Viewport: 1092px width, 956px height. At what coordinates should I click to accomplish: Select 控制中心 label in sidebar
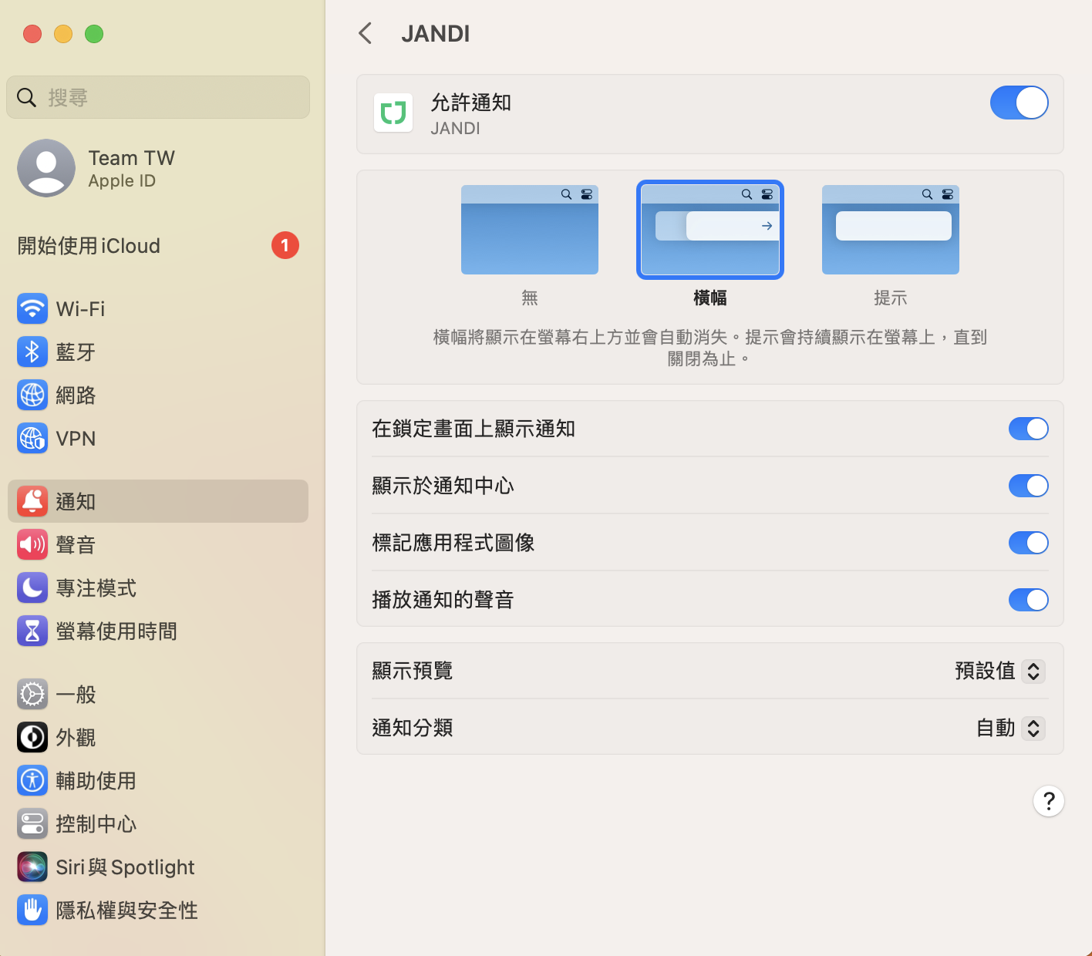pyautogui.click(x=96, y=824)
